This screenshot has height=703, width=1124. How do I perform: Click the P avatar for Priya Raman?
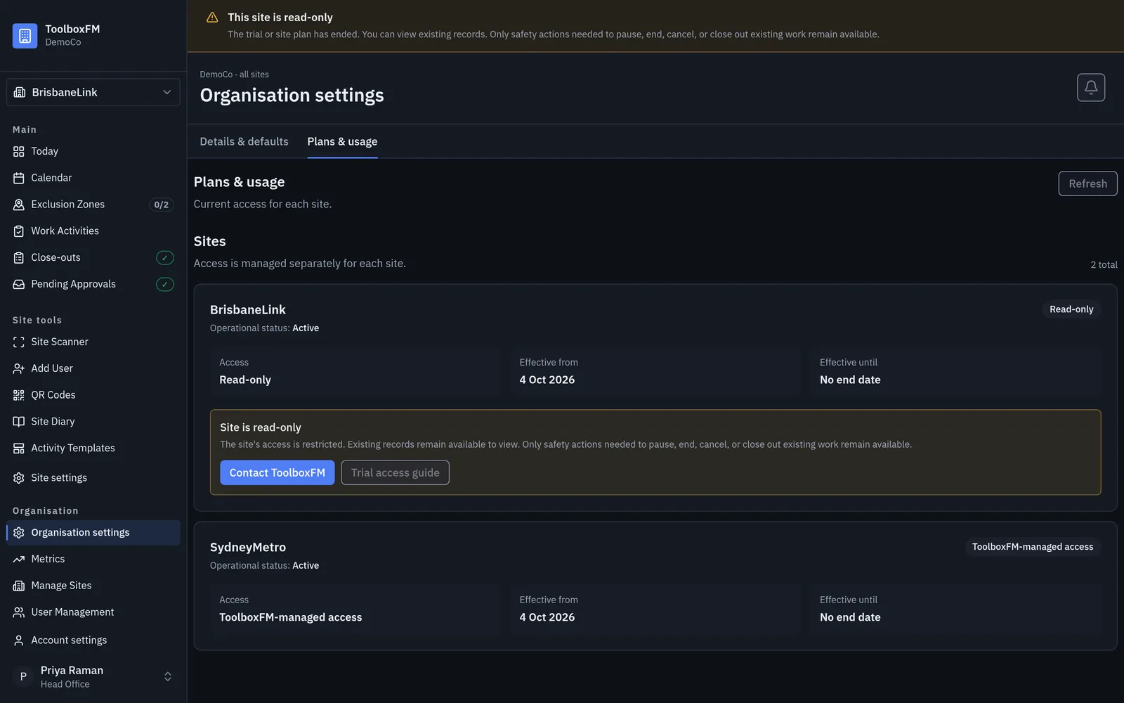coord(23,676)
